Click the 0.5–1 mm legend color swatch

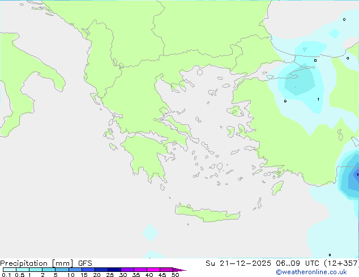[x=23, y=270]
